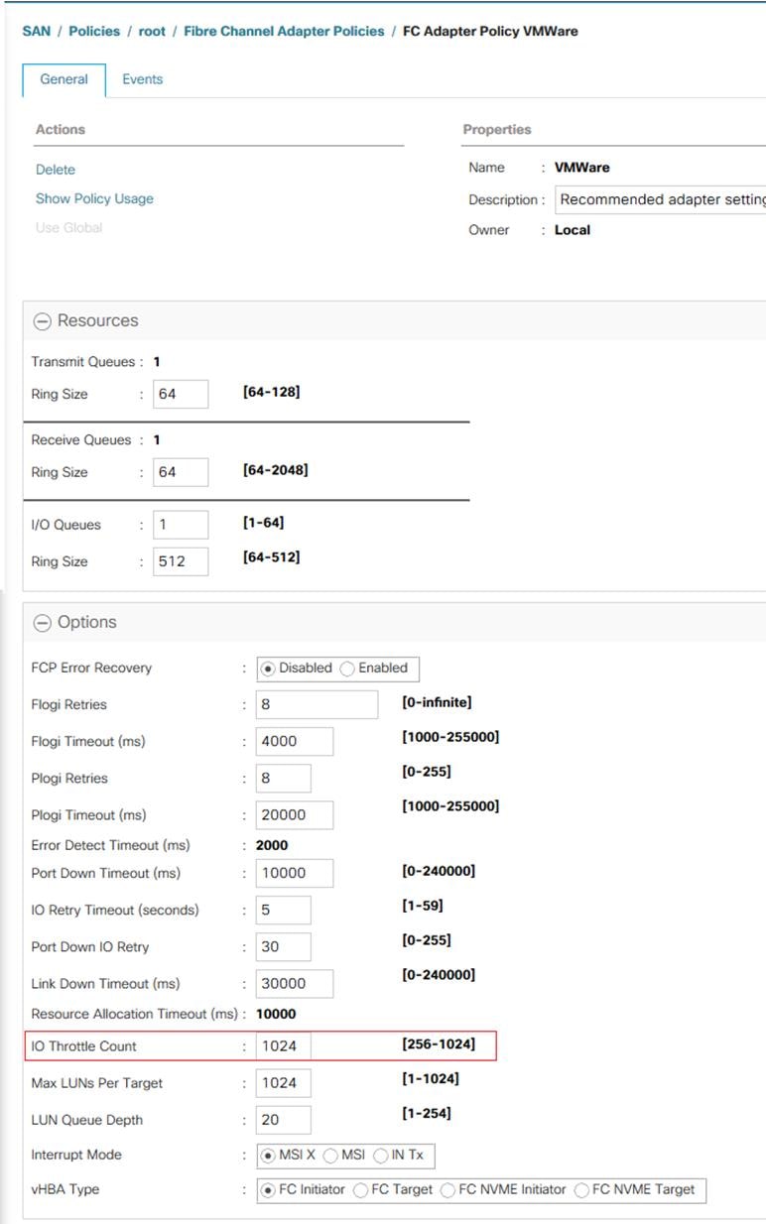Focus the Flogi Timeout field
766x1224 pixels.
point(294,741)
